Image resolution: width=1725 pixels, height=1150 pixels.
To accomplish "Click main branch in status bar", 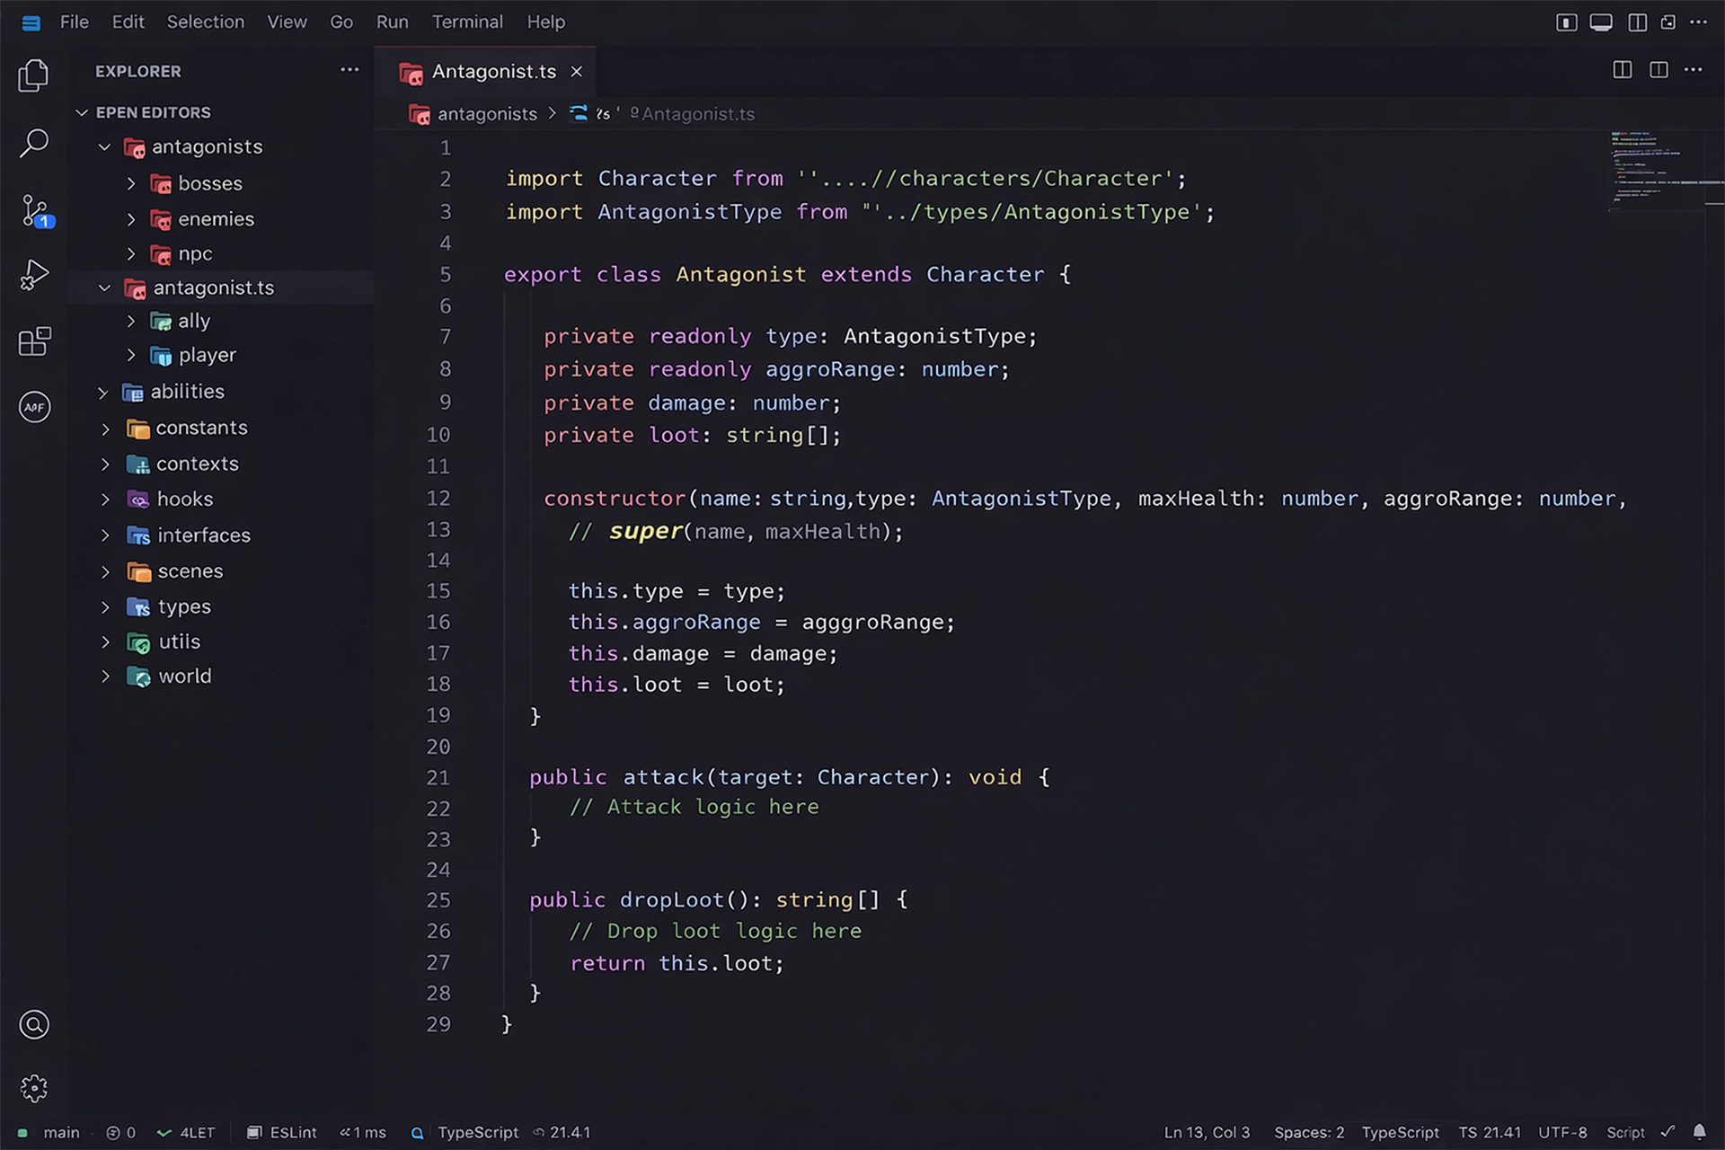I will pos(61,1132).
